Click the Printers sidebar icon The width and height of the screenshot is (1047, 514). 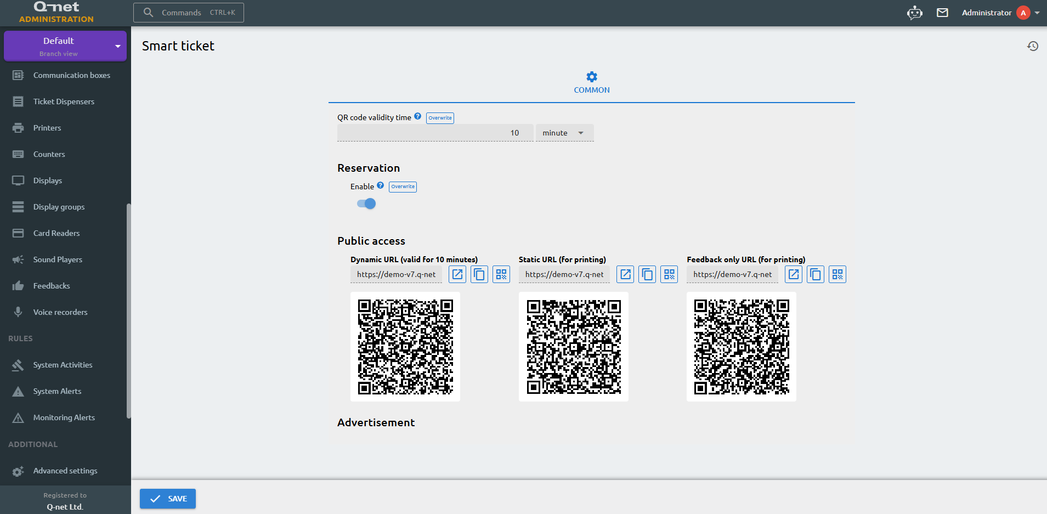click(18, 128)
